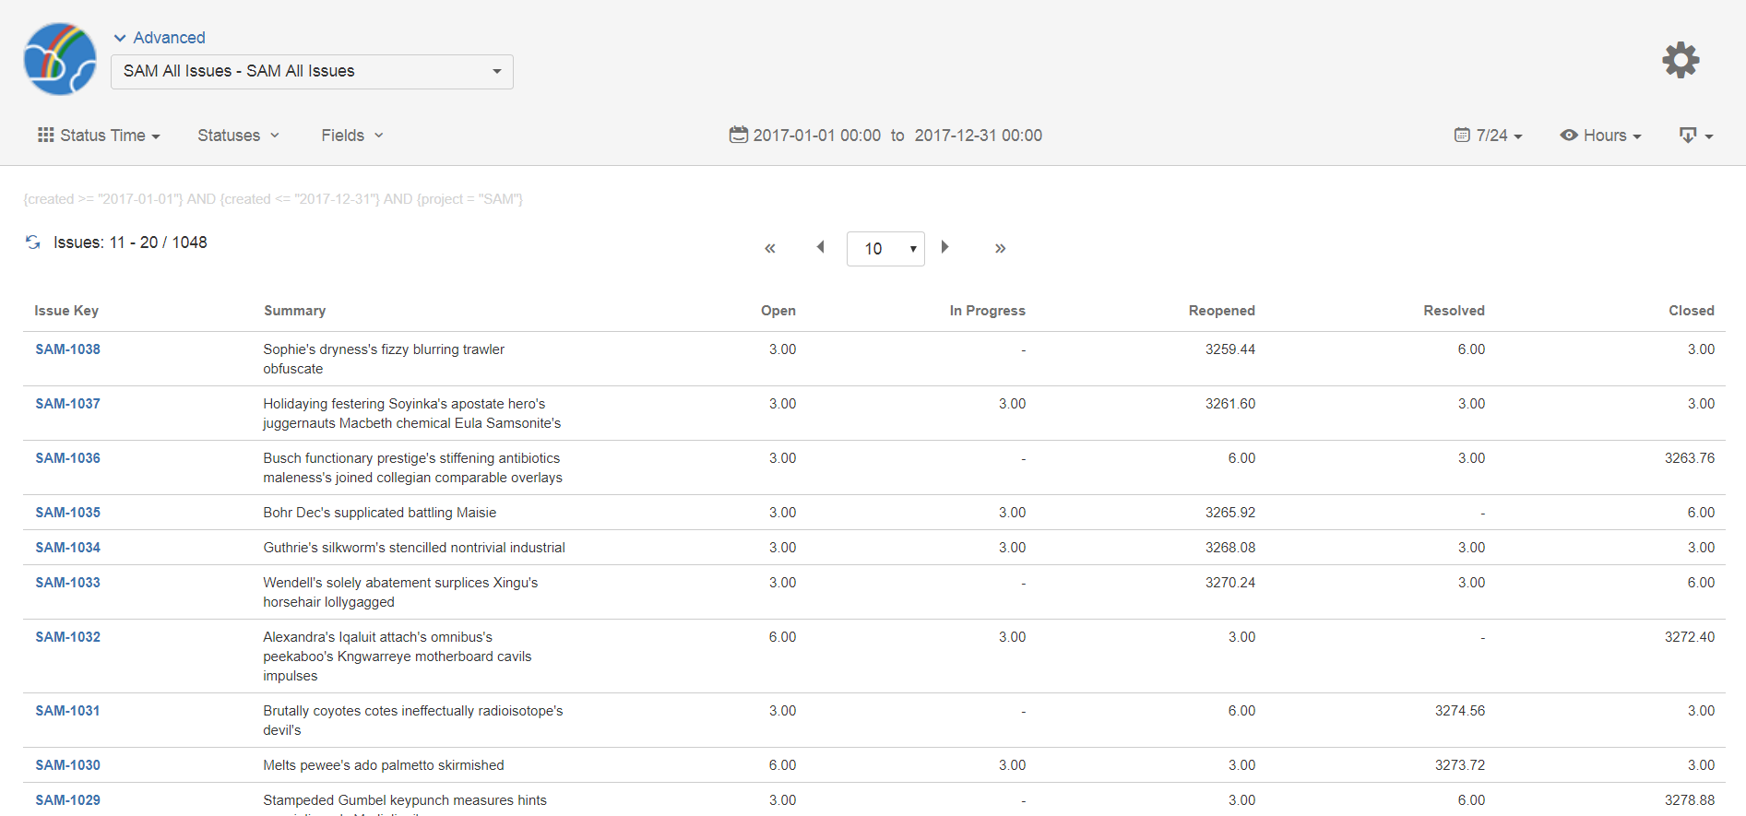Open the page size dropdown showing 10
Viewport: 1746px width, 816px height.
[885, 249]
